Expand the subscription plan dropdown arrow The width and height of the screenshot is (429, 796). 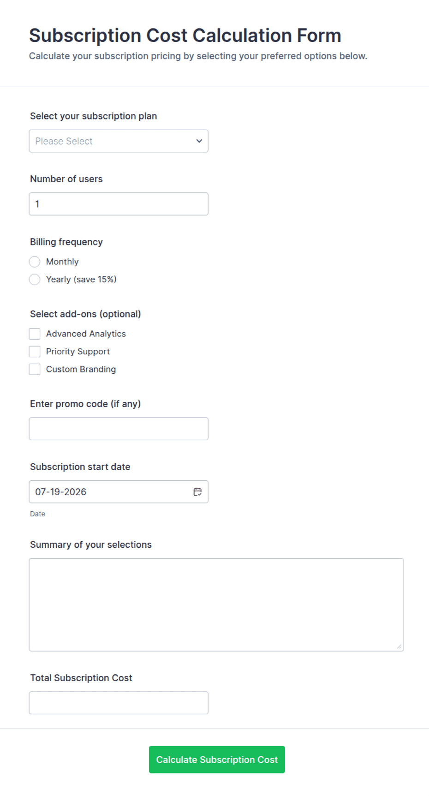[199, 141]
